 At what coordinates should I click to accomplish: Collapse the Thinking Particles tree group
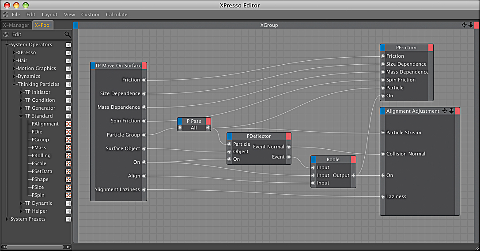click(14, 84)
